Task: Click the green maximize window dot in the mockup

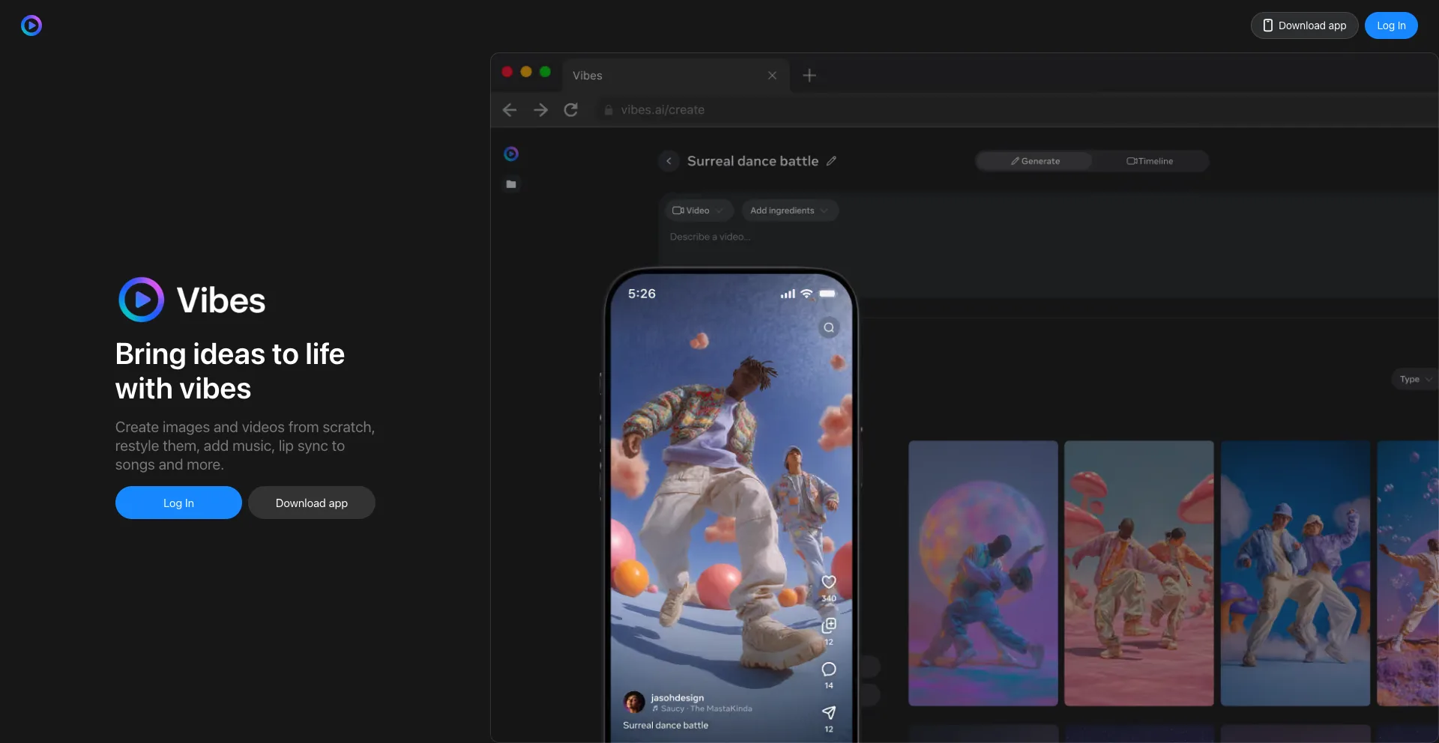Action: [545, 72]
